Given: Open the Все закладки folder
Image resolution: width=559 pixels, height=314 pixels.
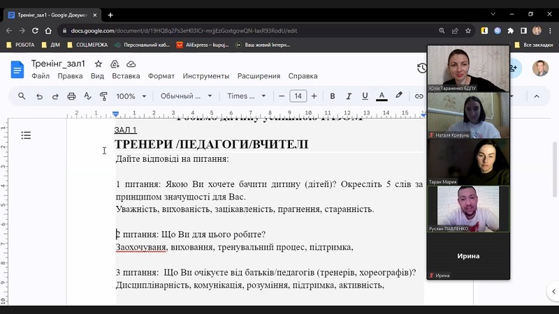Looking at the screenshot, I should 534,45.
